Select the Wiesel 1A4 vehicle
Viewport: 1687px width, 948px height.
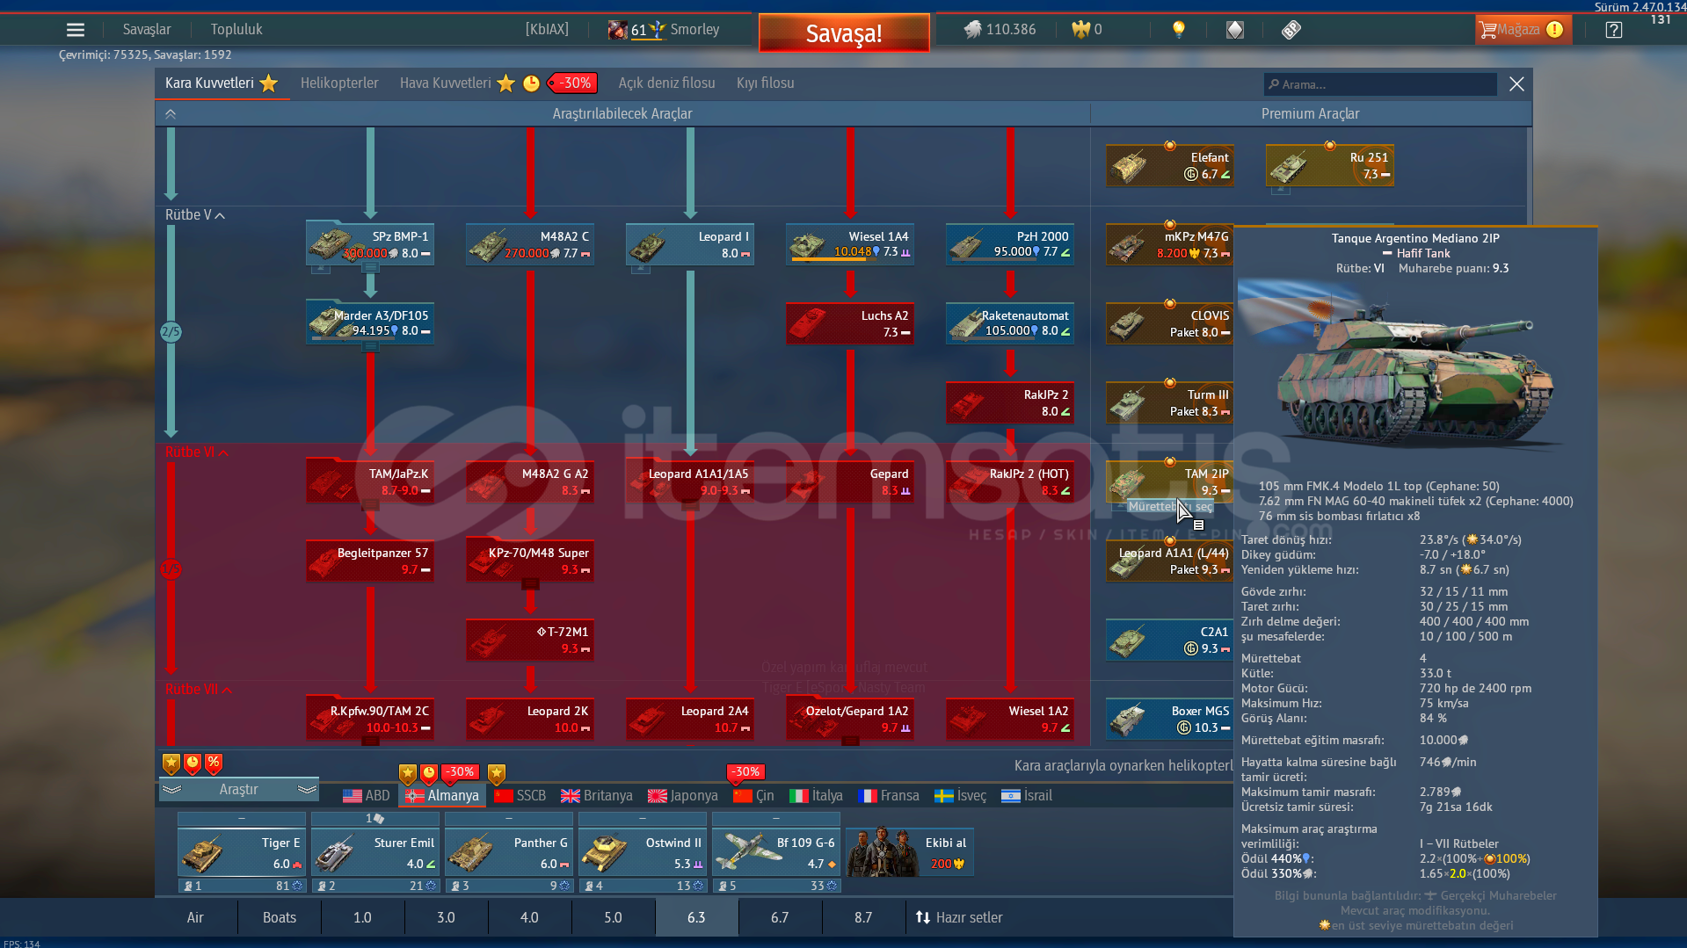(x=850, y=244)
